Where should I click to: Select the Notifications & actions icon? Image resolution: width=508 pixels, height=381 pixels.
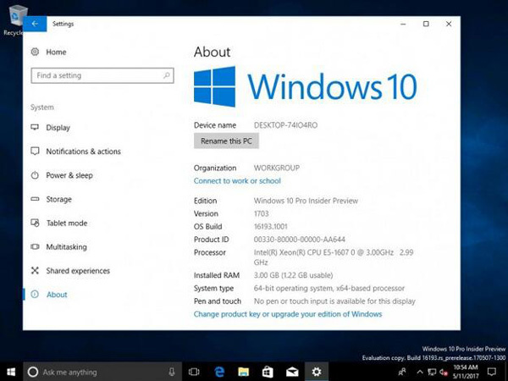[x=35, y=152]
